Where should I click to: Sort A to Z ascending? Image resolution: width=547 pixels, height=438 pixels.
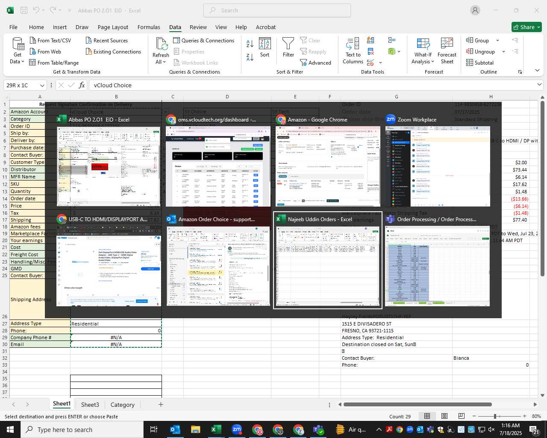coord(250,43)
